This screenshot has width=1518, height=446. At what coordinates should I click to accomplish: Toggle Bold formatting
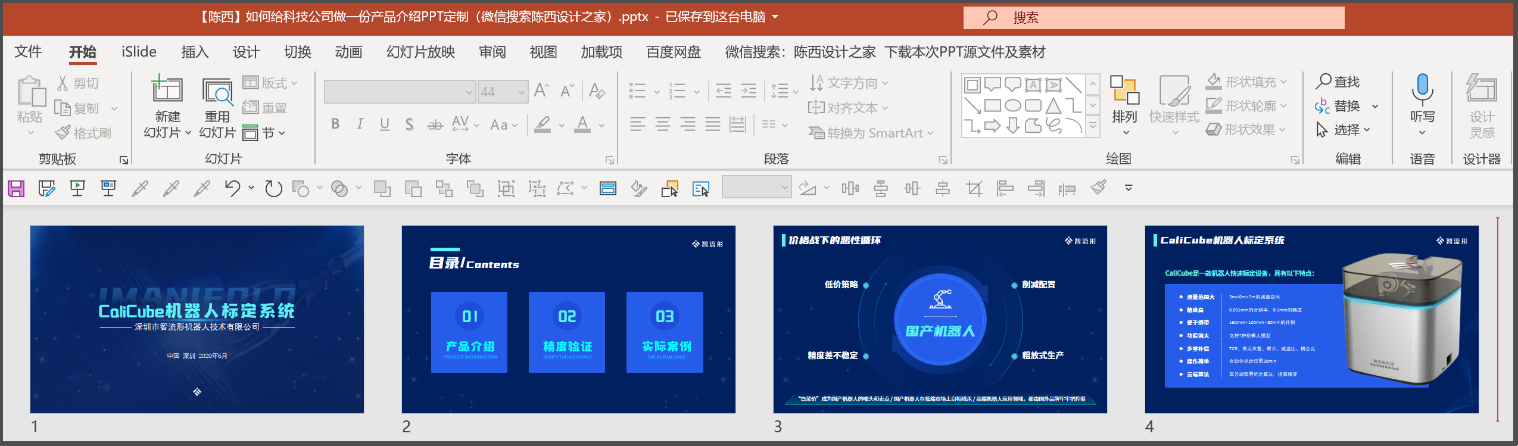tap(335, 124)
